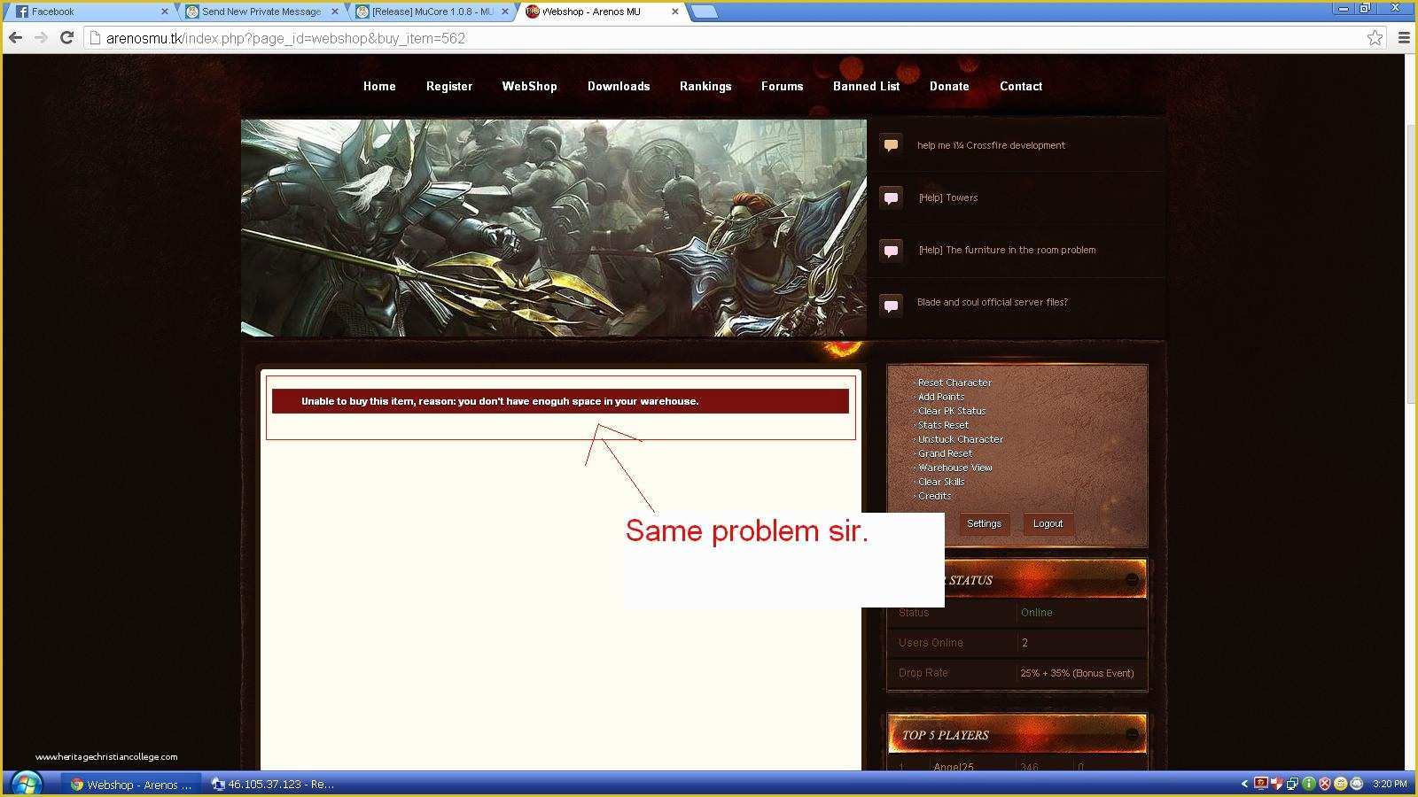Click the chat bubble beside furniture problem post

point(891,251)
